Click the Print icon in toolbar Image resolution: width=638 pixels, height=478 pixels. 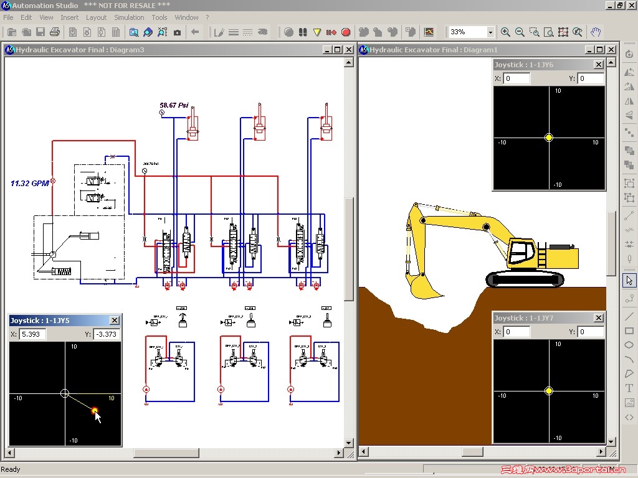[x=55, y=32]
